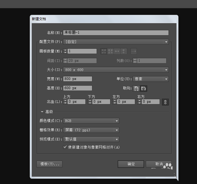197x184 pixels.
Task: Set landscape orientation icon
Action: 144,88
